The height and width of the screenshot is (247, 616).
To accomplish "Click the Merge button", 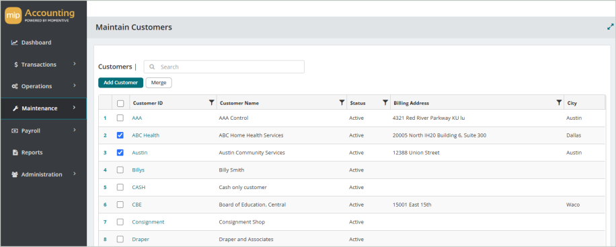I will (x=159, y=83).
